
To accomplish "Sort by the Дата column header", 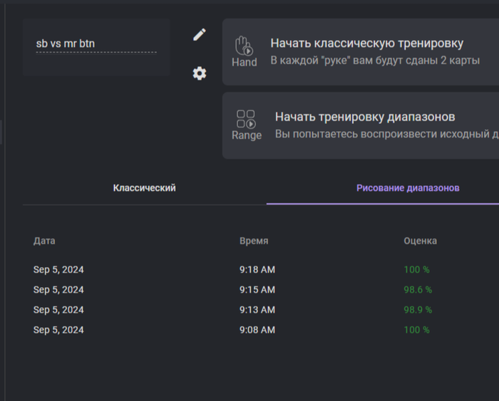I will click(x=44, y=241).
